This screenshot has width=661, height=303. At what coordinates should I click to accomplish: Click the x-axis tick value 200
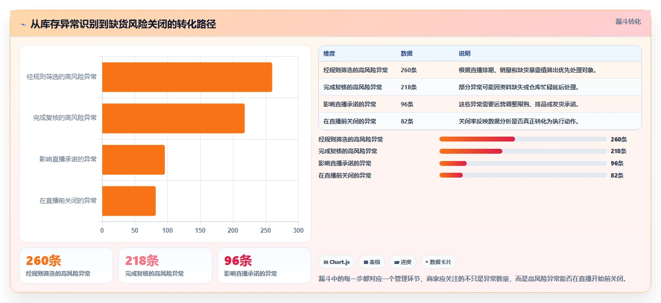point(233,230)
